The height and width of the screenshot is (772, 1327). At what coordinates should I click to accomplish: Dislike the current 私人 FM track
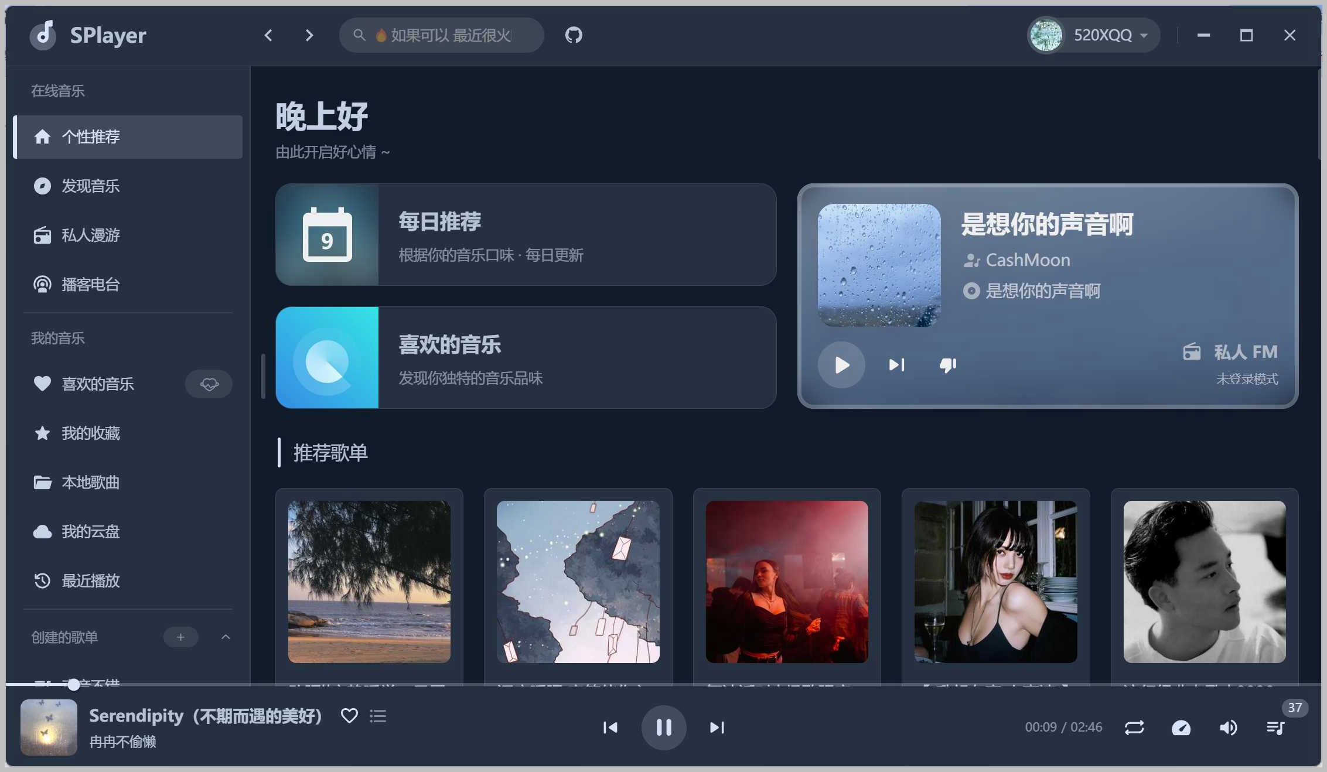[x=948, y=364]
